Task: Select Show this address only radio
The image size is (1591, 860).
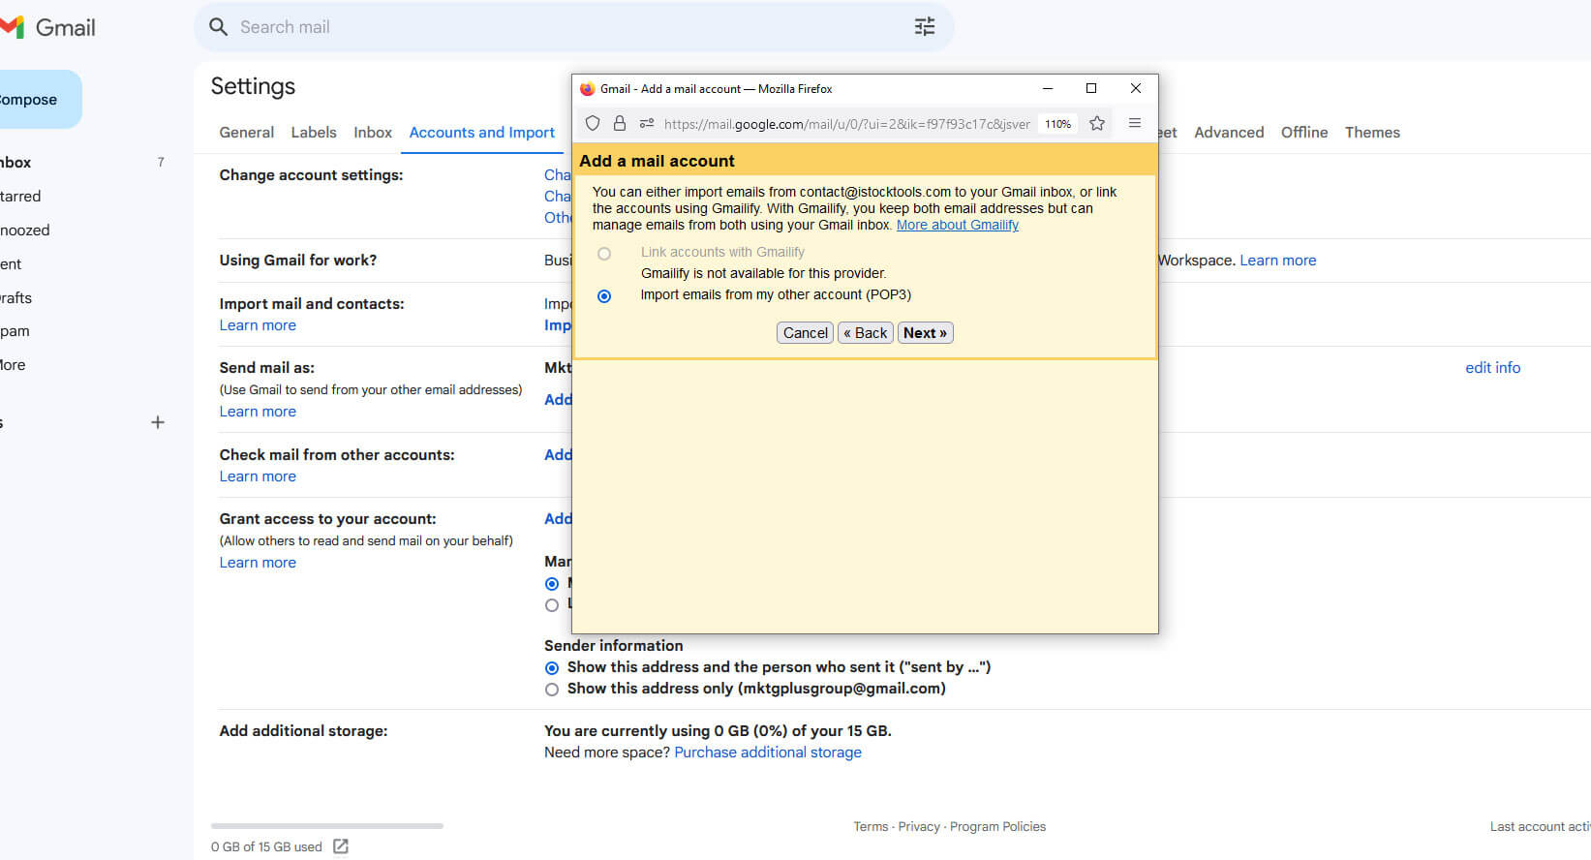Action: pyautogui.click(x=552, y=690)
